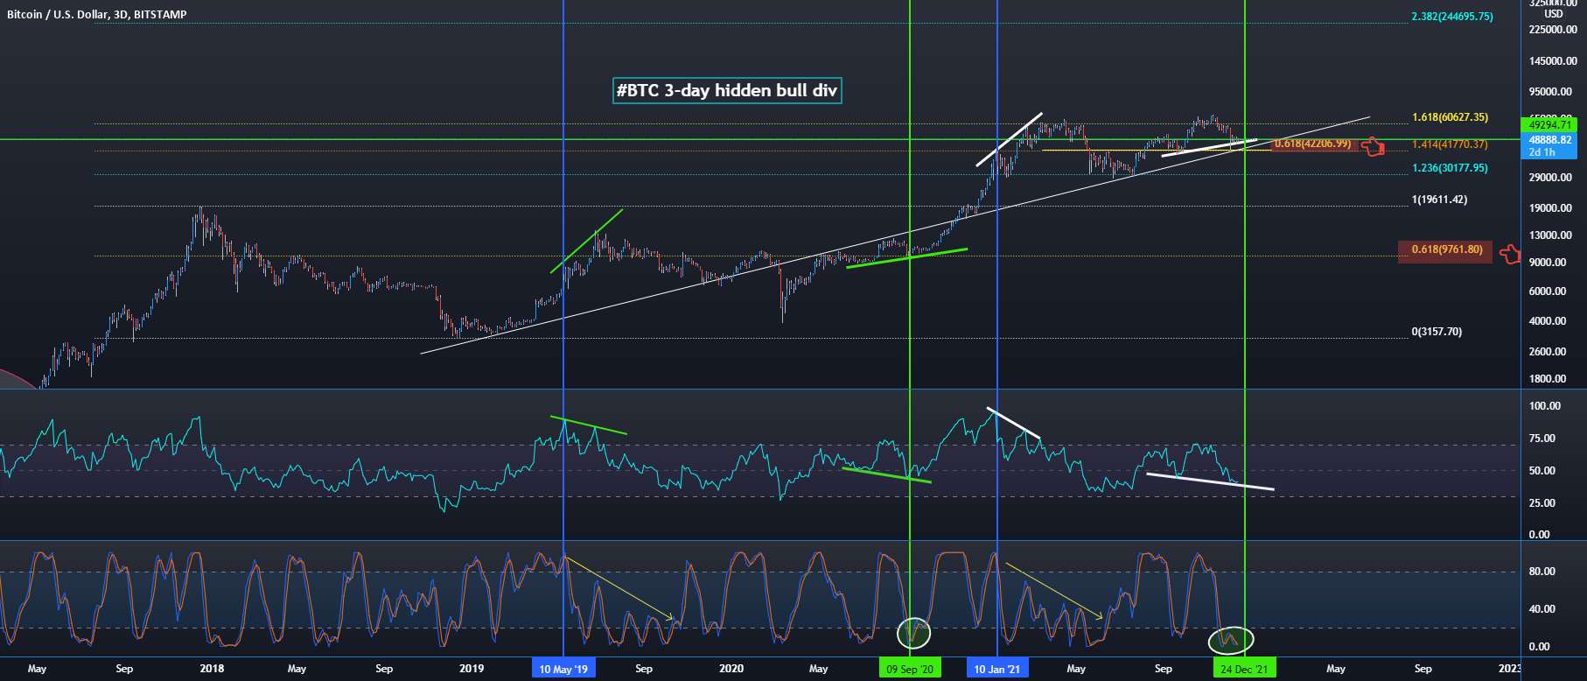Click the 2019 year label on time axis

(x=472, y=669)
